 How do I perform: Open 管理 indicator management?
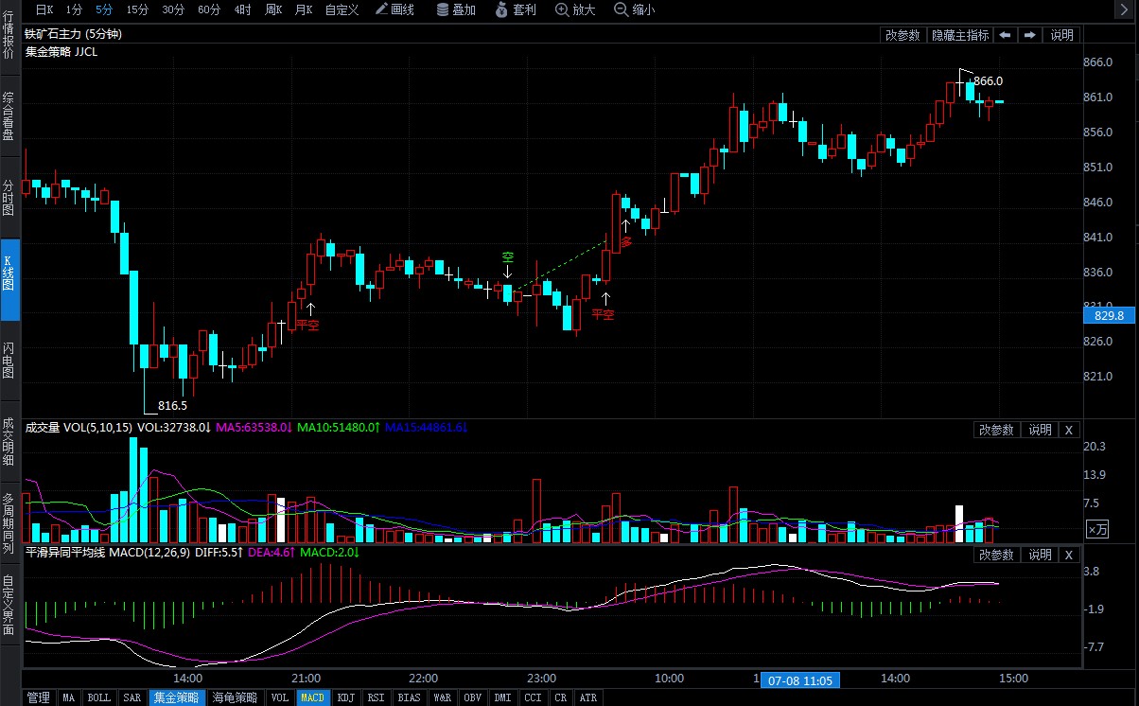pos(38,697)
